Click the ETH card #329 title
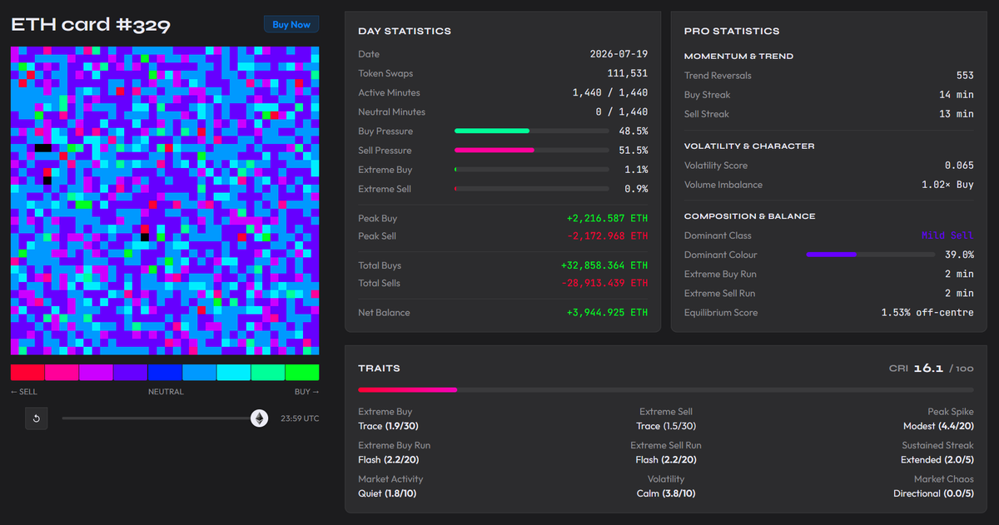 point(91,24)
